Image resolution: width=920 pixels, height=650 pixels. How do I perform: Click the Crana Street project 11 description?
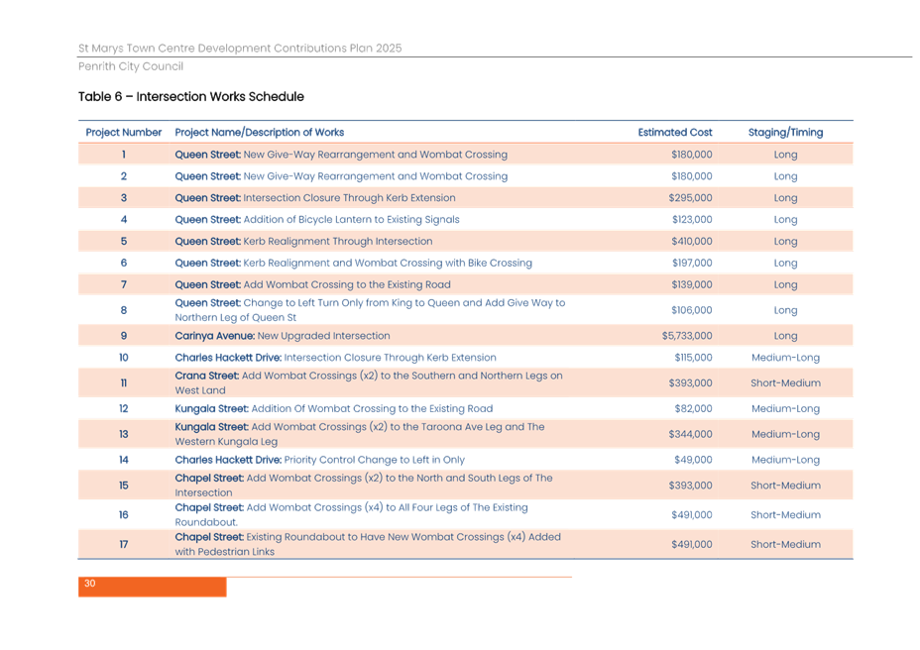[369, 382]
